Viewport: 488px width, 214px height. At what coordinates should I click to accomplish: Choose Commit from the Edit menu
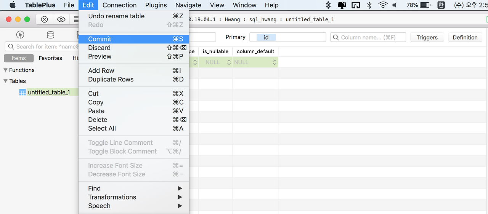tap(133, 39)
